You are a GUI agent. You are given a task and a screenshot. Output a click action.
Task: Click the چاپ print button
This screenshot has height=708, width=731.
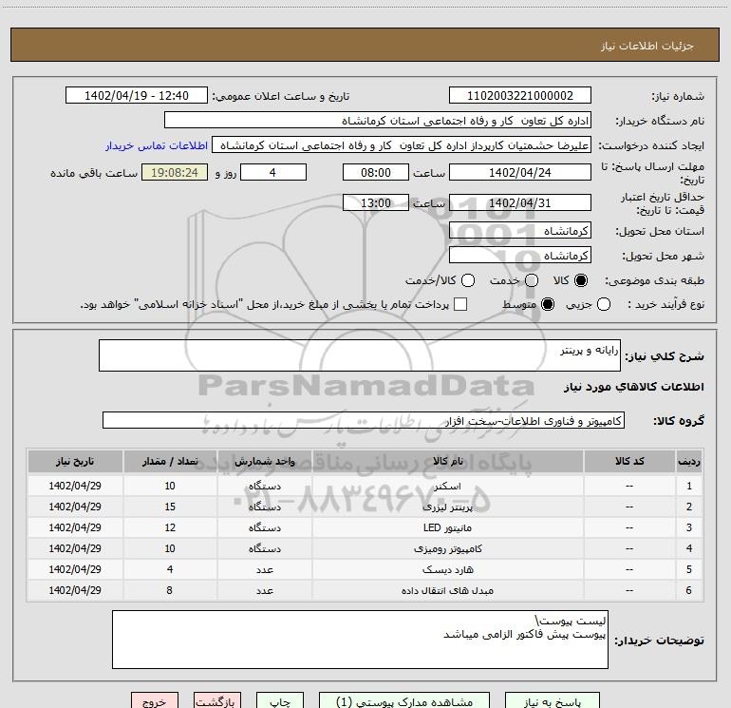coord(280,701)
